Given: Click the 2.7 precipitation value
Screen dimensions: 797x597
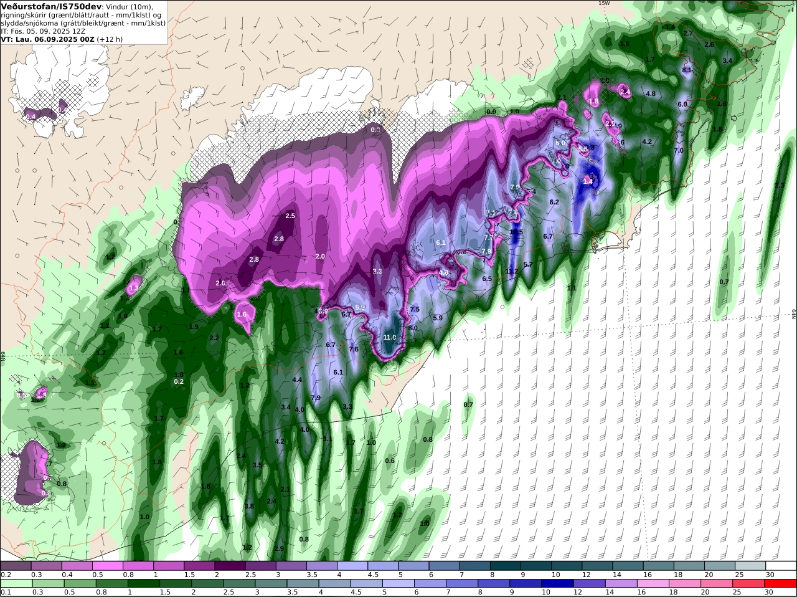Looking at the screenshot, I should coord(688,34).
